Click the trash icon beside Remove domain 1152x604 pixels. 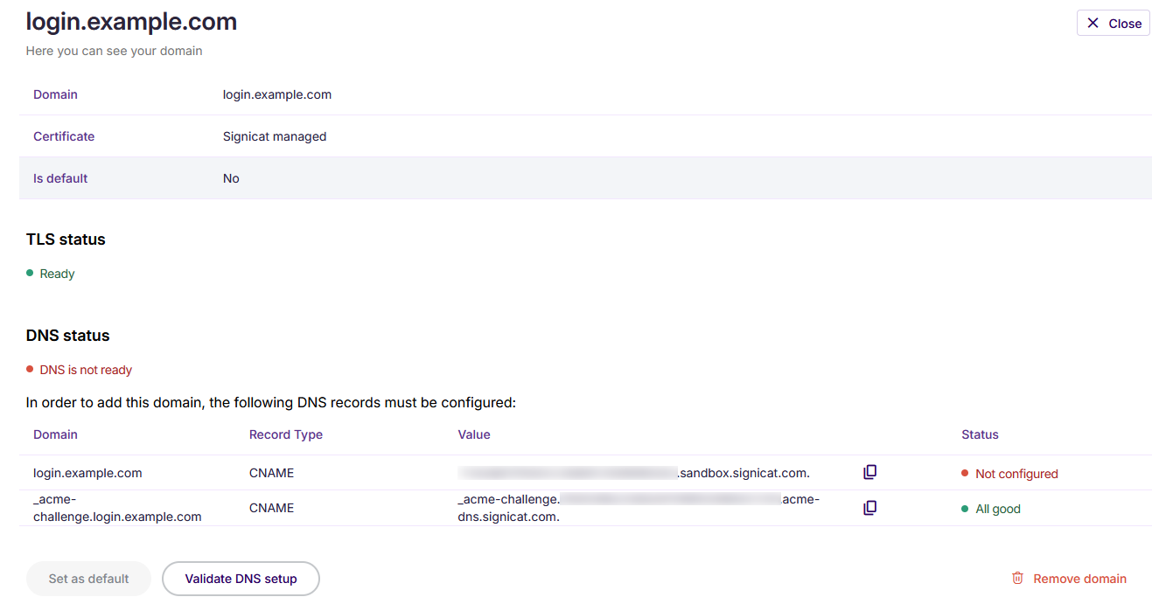[x=1017, y=578]
